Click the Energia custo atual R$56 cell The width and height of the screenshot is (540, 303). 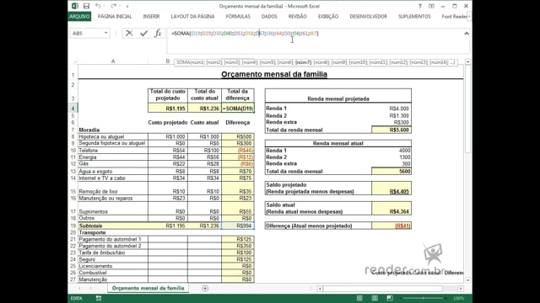coord(204,157)
